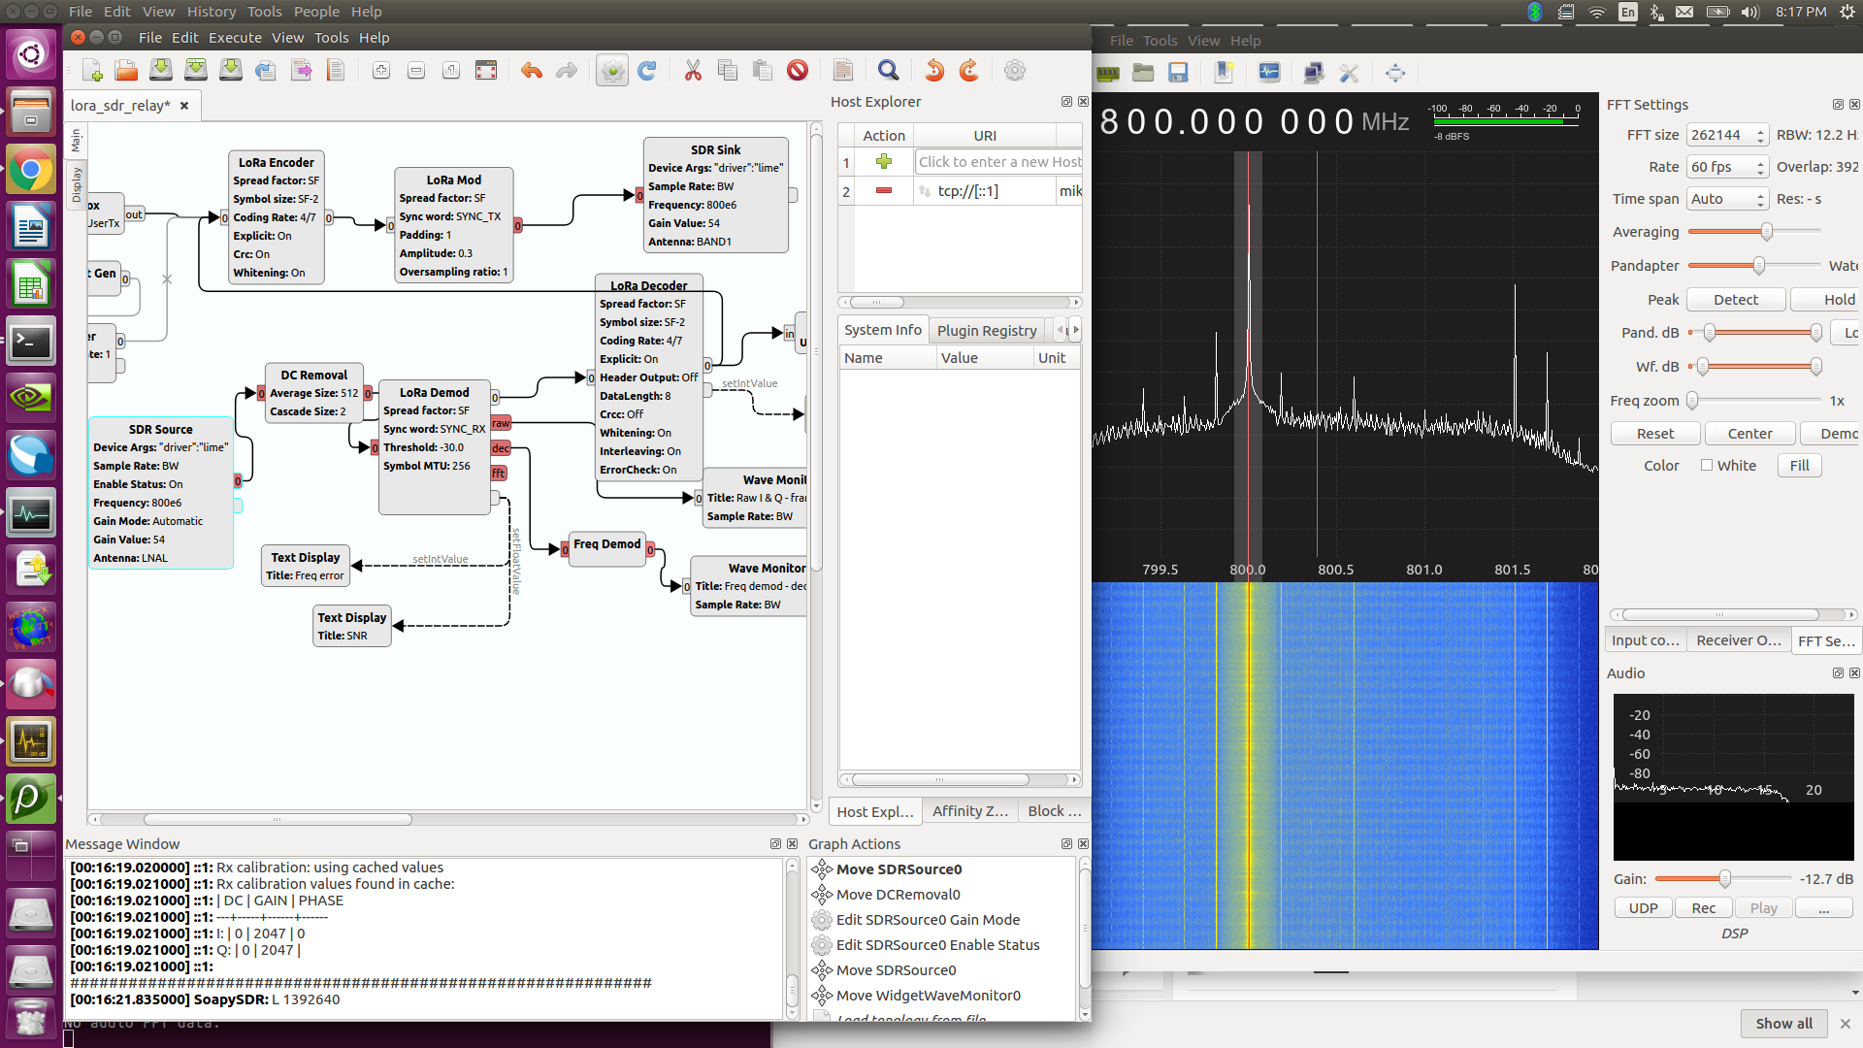The image size is (1863, 1048).
Task: Open the Rate 60 fps dropdown
Action: (x=1727, y=167)
